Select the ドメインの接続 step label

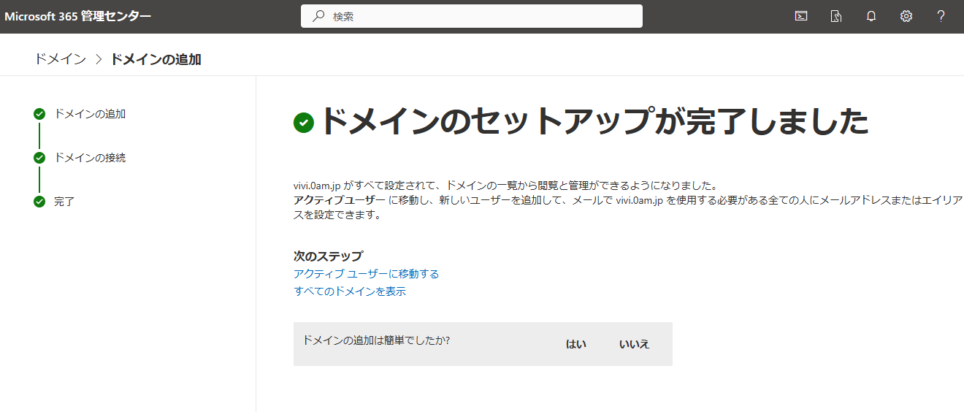[x=90, y=158]
